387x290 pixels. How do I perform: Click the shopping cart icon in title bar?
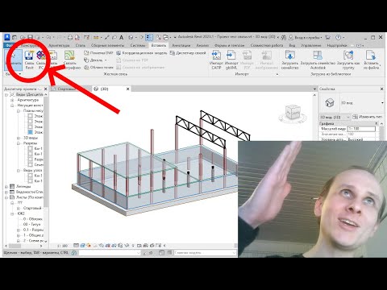point(327,37)
